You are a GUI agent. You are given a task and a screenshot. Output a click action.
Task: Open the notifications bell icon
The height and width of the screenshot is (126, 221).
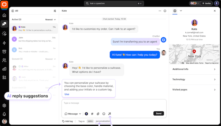click(x=4, y=114)
